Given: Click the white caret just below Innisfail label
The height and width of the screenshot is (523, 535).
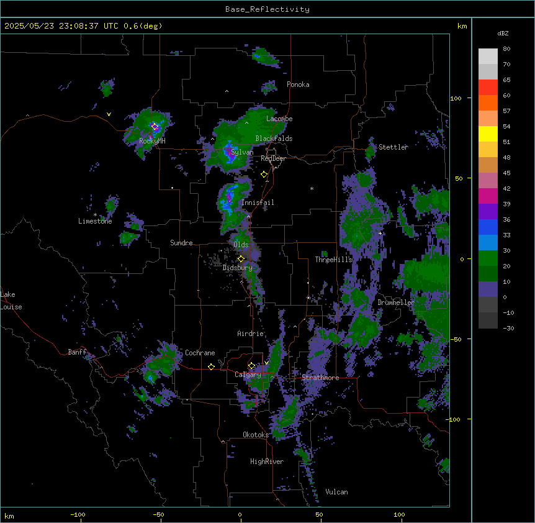Looking at the screenshot, I should tap(249, 216).
